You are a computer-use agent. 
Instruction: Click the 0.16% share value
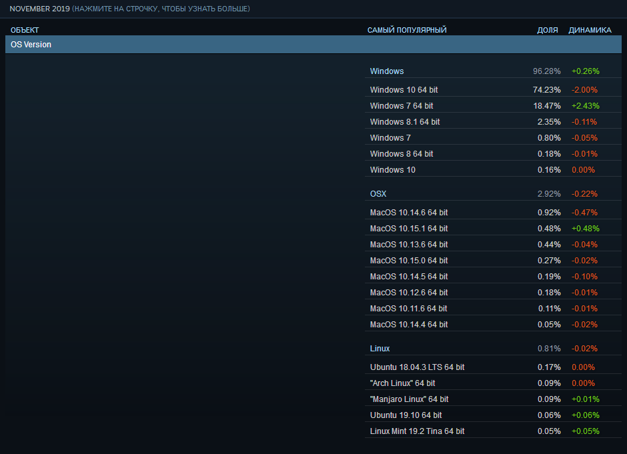point(549,170)
